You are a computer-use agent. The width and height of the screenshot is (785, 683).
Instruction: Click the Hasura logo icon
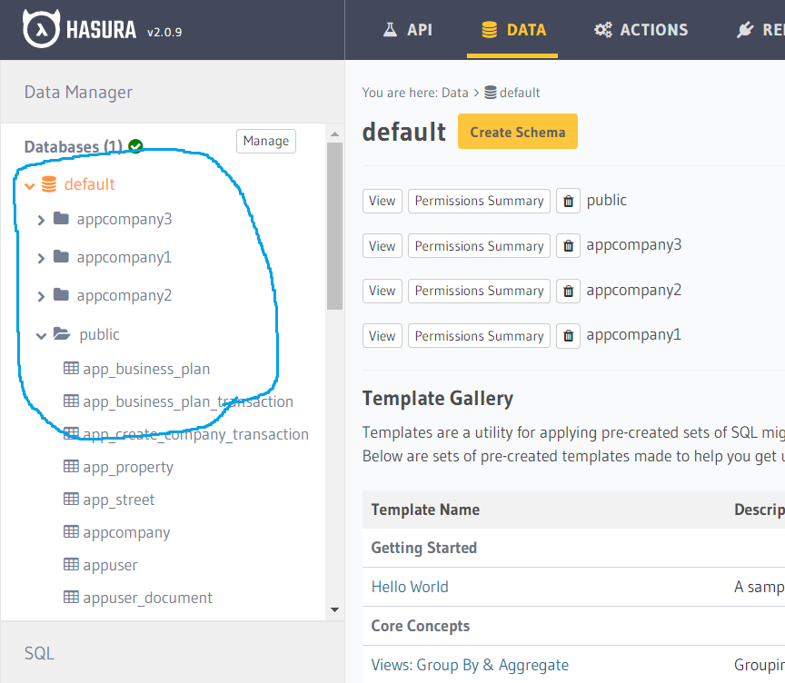41,28
